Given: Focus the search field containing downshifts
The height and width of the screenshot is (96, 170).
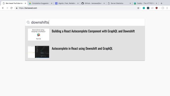Looking at the screenshot, I should click(x=85, y=22).
